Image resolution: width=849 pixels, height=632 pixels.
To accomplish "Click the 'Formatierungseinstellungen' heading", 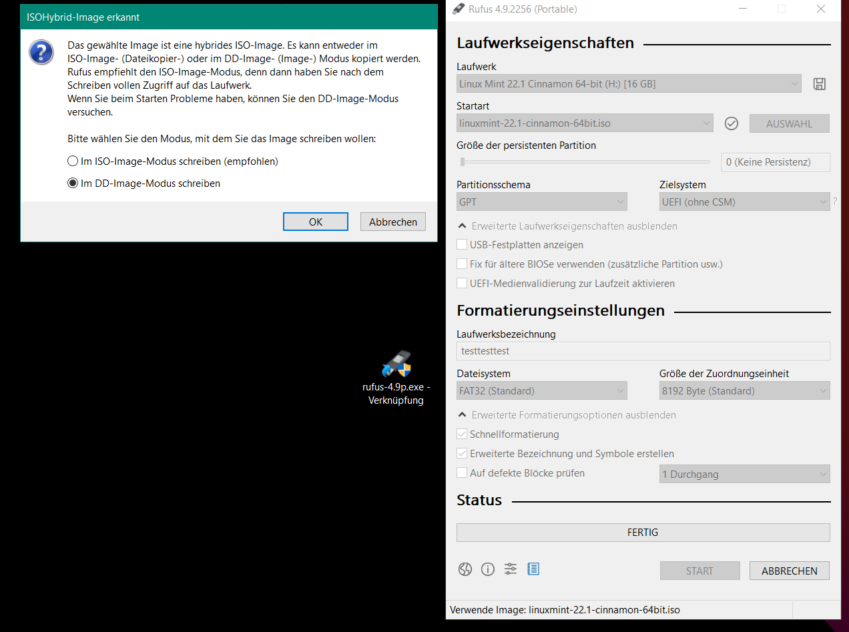I will pyautogui.click(x=561, y=310).
